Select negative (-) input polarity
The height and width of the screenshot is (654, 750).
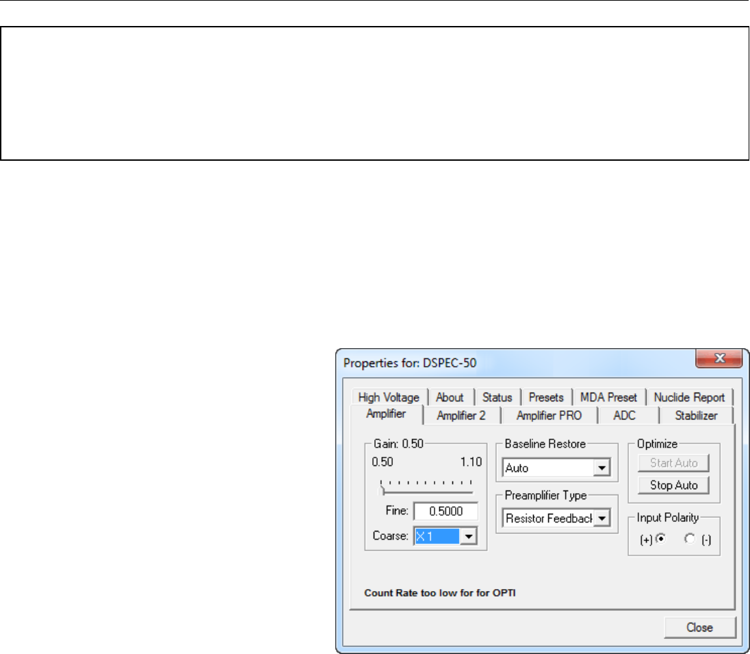[x=690, y=539]
